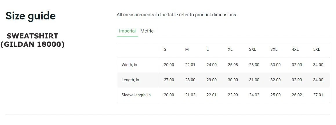Click the "Sleeve length, in" row label

click(x=136, y=95)
